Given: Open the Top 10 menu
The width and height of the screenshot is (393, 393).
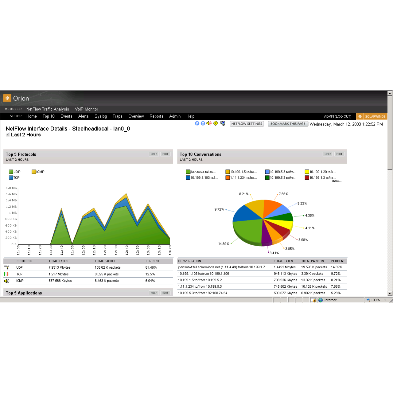Looking at the screenshot, I should [x=49, y=116].
